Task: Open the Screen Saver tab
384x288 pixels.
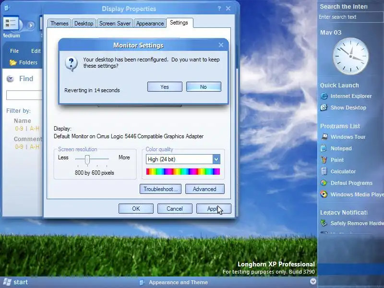Action: 115,24
